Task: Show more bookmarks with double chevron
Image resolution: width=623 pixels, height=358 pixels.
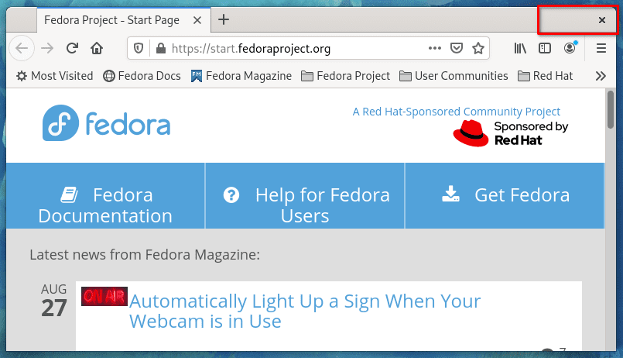Action: pos(601,76)
